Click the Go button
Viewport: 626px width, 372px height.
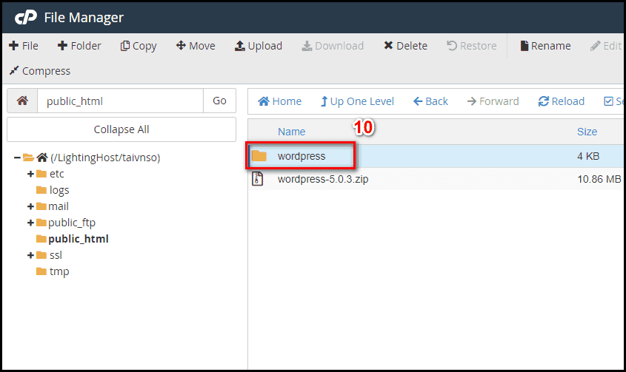coord(219,101)
